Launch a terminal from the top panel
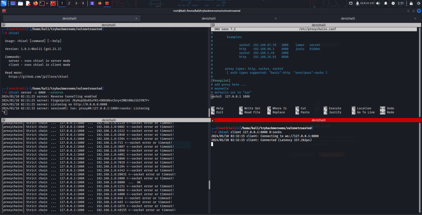The image size is (422, 215). point(42,3)
